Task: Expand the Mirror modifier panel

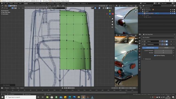Action: point(142,41)
